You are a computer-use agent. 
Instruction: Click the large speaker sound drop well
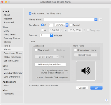pos(86,71)
